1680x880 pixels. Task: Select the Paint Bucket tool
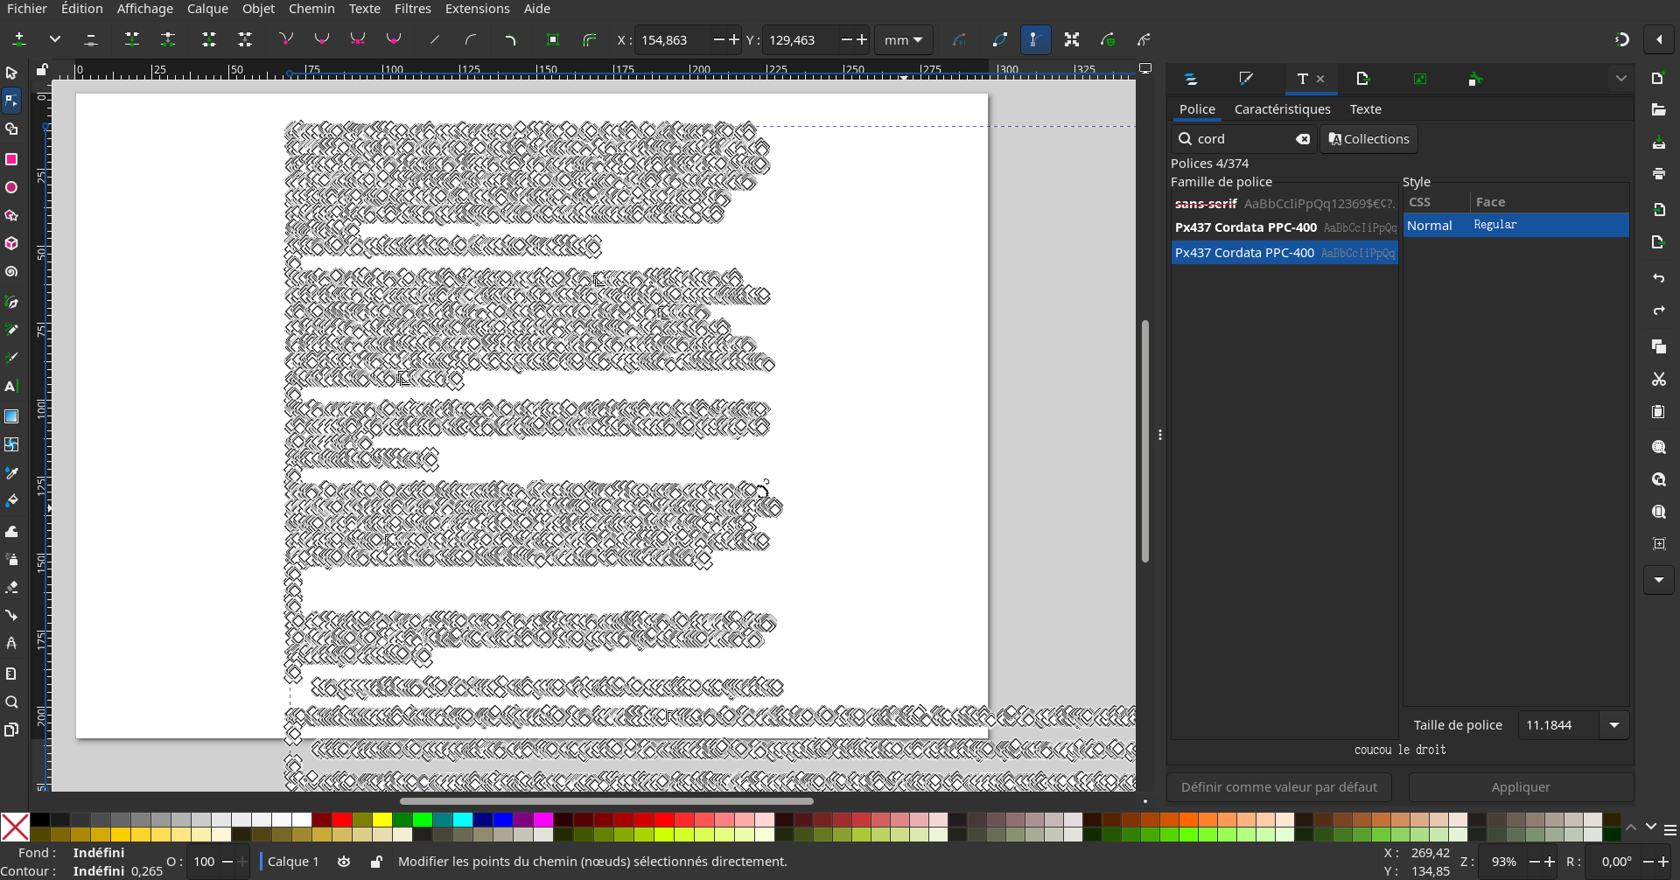(x=11, y=501)
